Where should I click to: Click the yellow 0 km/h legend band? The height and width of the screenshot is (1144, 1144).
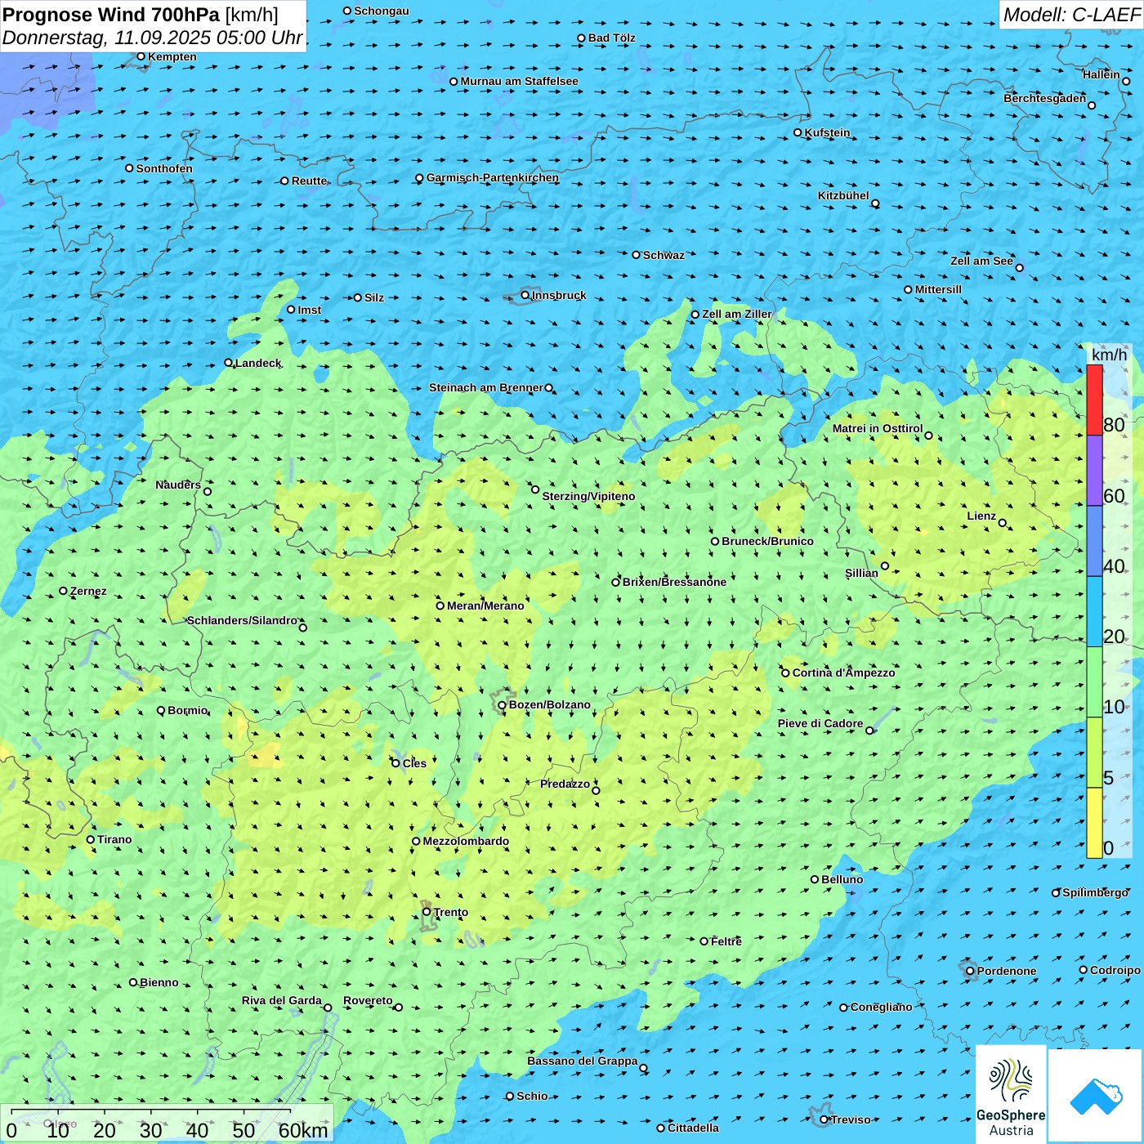pyautogui.click(x=1094, y=823)
